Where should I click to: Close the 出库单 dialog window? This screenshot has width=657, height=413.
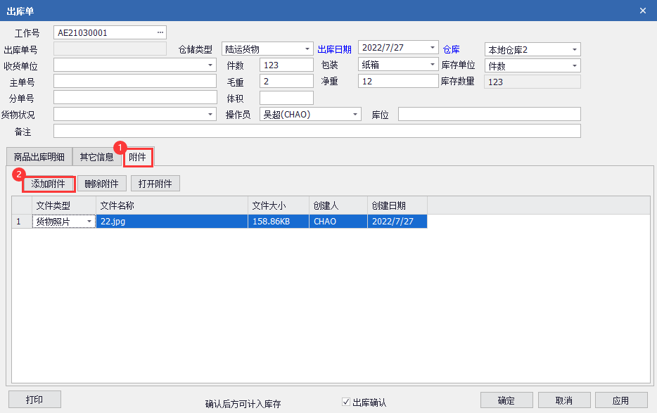click(x=642, y=11)
